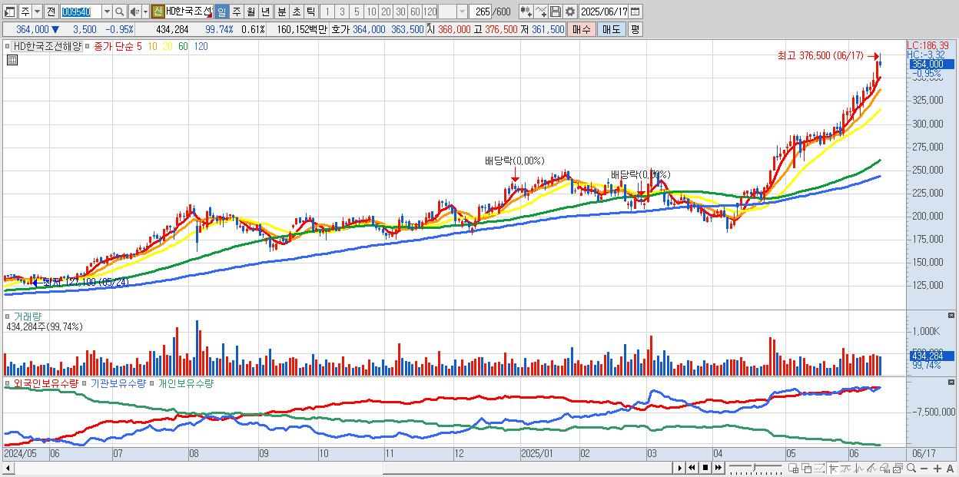Select the 틱 tick period toggle

(x=310, y=12)
